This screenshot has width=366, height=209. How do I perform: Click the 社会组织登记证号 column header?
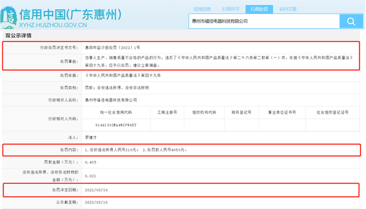click(x=333, y=113)
